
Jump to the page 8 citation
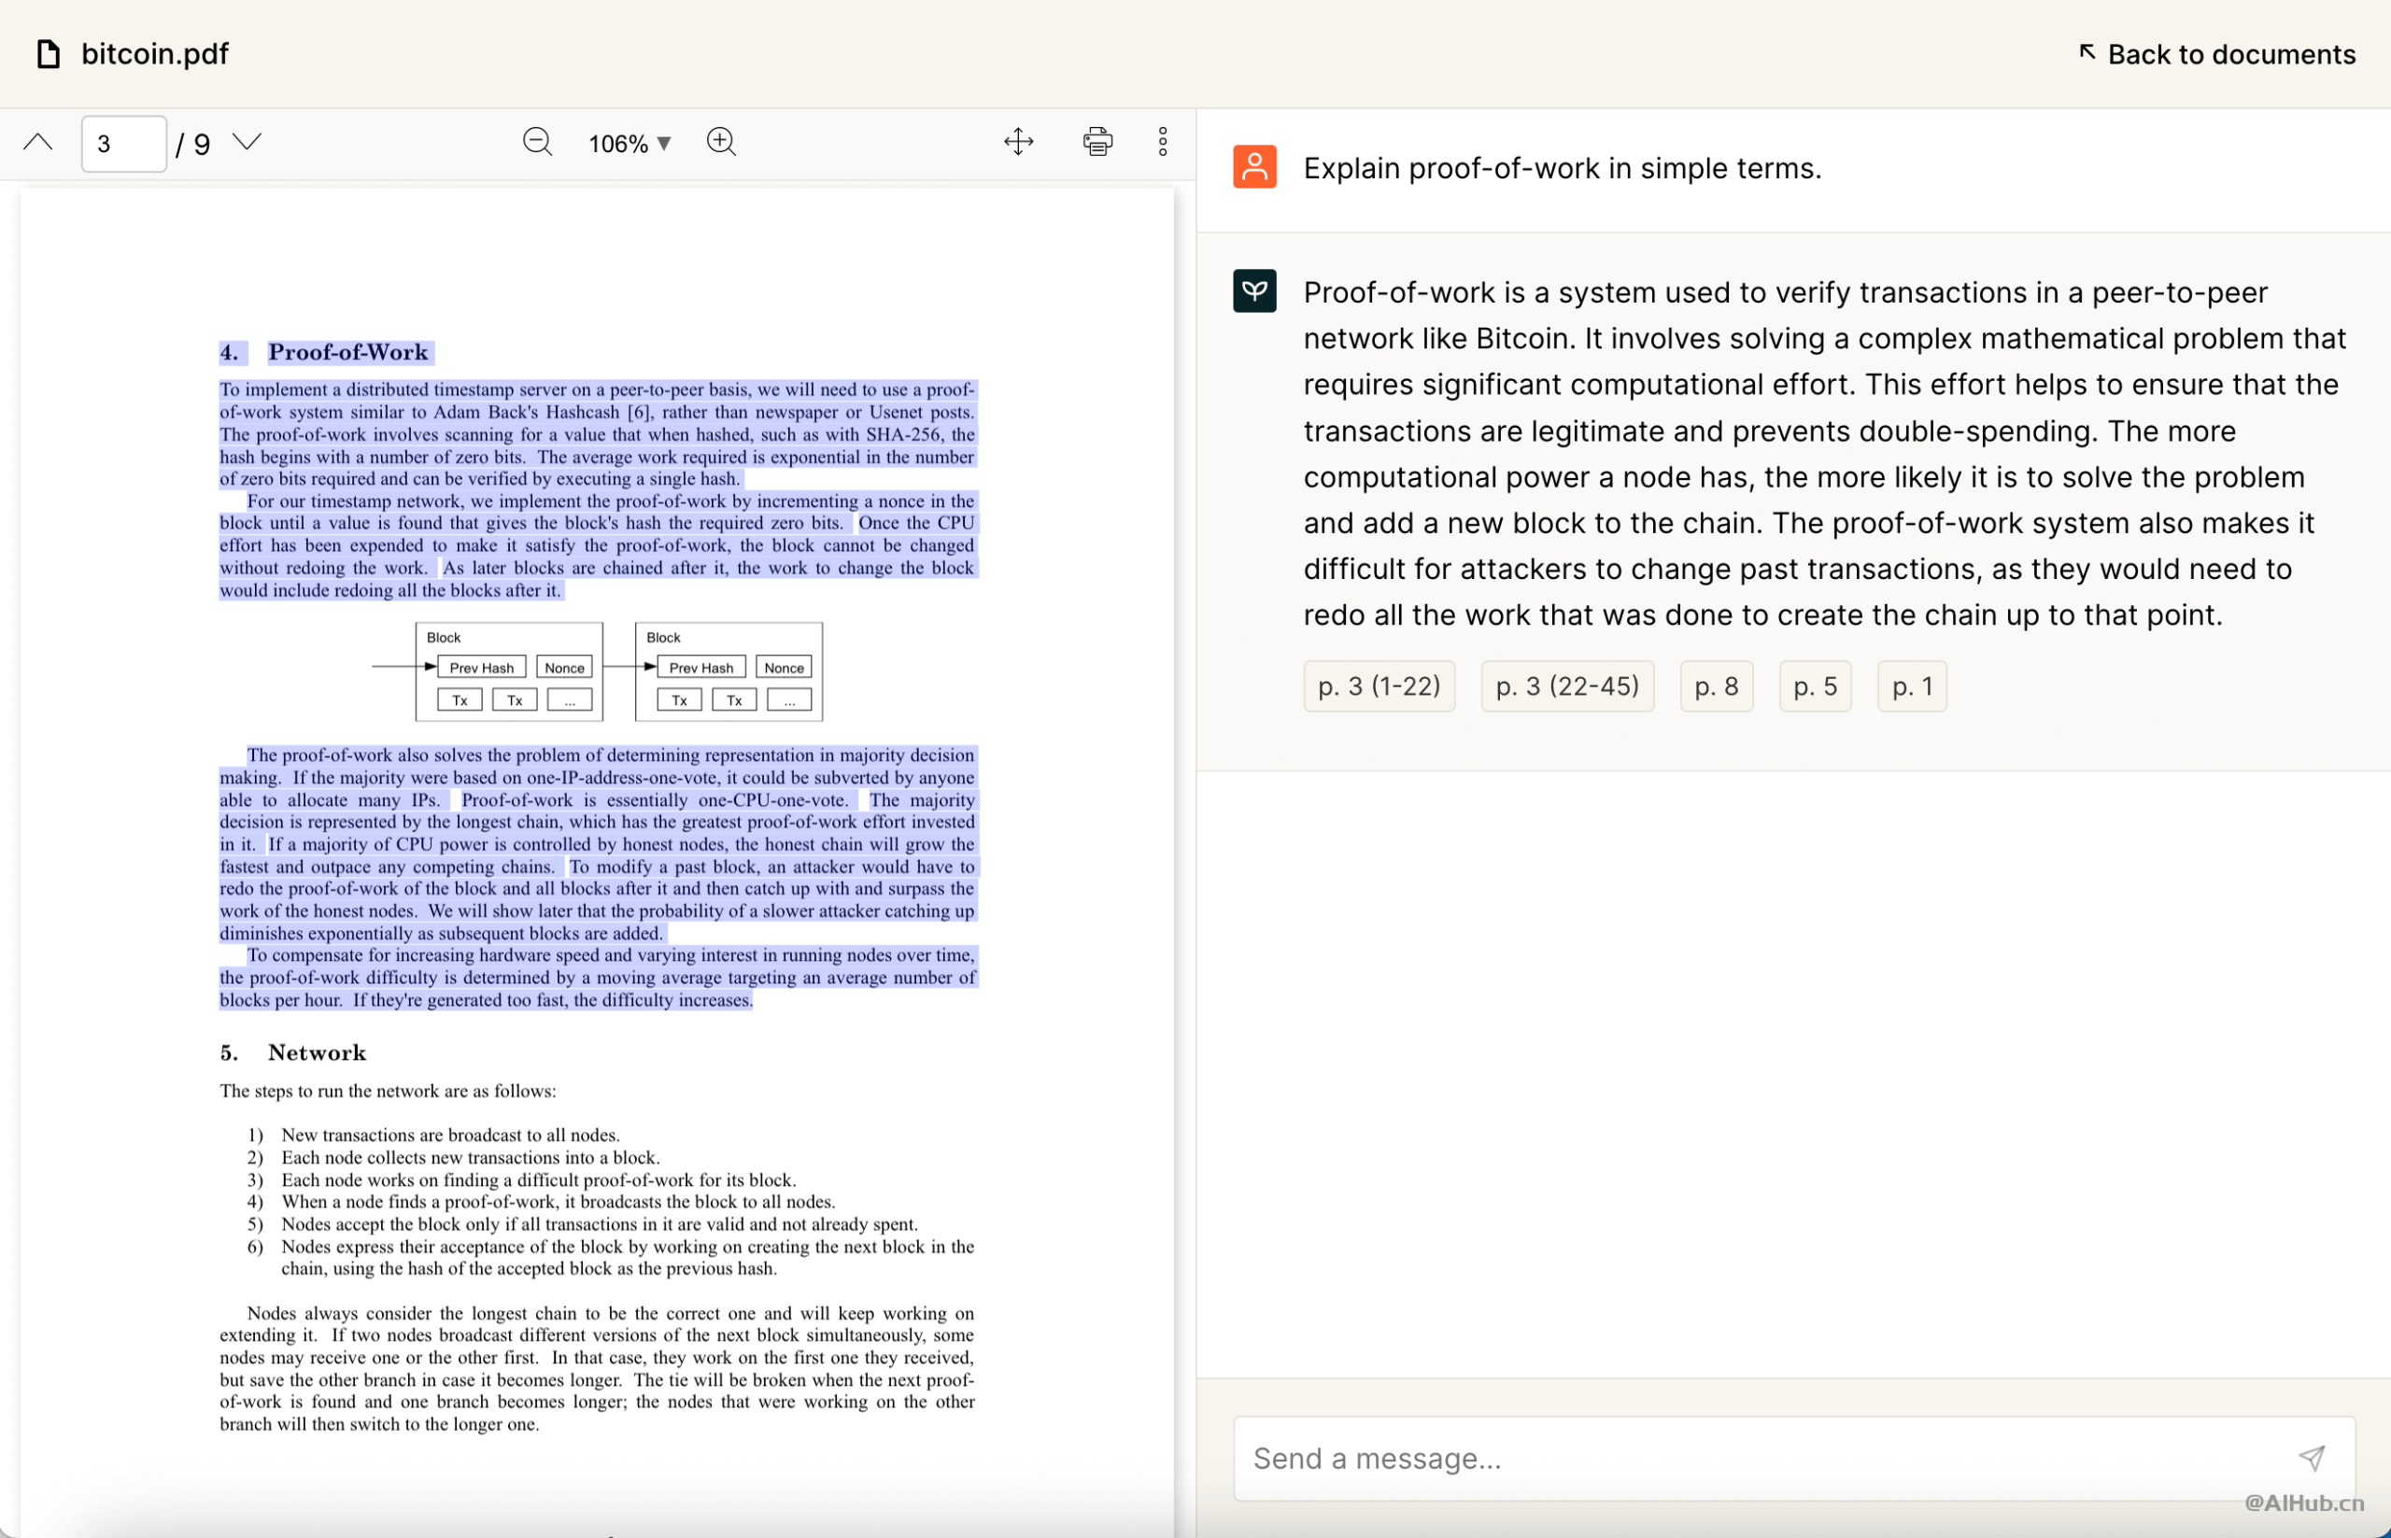pos(1717,685)
